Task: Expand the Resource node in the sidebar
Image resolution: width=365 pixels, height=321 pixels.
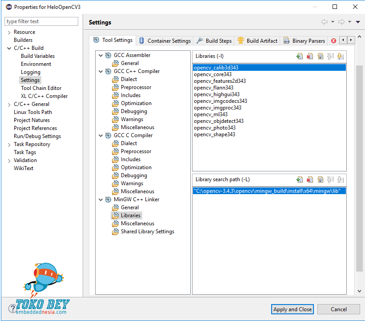Action: pos(9,32)
